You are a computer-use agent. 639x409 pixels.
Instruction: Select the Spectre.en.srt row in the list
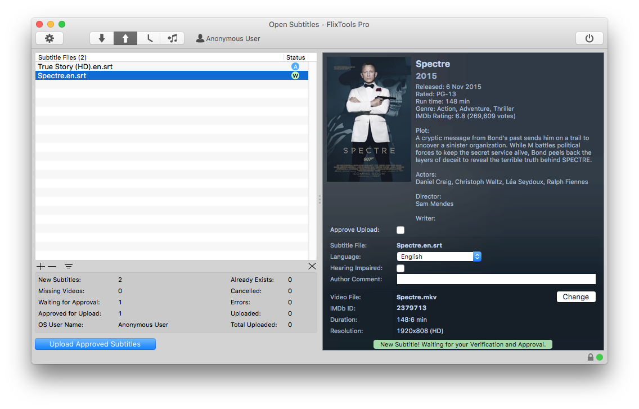172,75
